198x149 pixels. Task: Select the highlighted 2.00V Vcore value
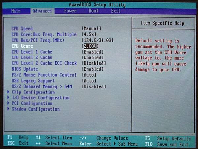90,46
